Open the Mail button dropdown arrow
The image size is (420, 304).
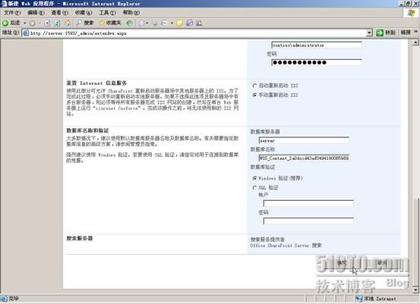coord(147,24)
